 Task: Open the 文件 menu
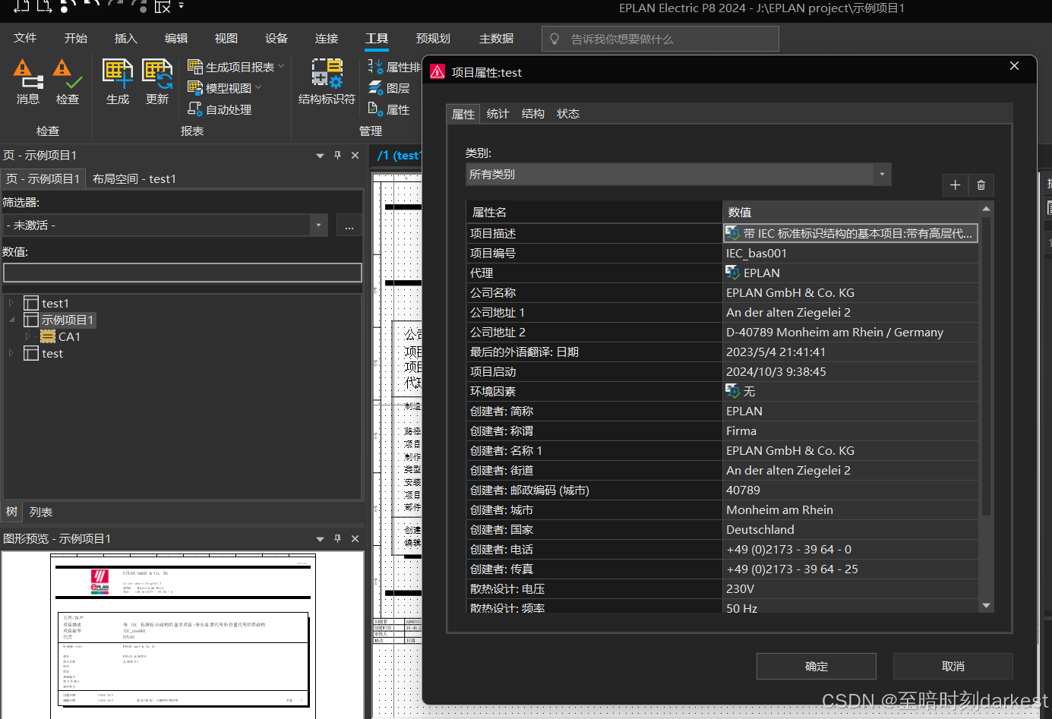click(x=25, y=38)
